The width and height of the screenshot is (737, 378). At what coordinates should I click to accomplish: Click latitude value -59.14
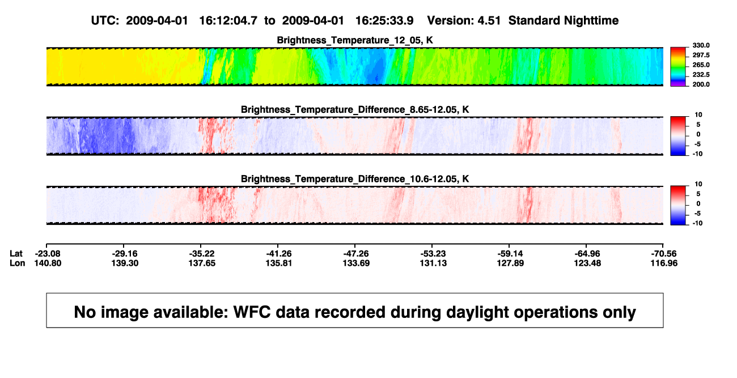(510, 253)
